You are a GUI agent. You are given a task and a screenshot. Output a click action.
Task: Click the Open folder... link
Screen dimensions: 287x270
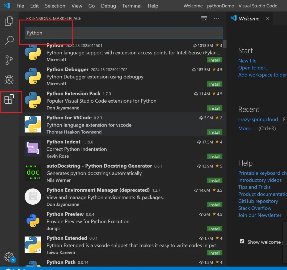coord(253,68)
